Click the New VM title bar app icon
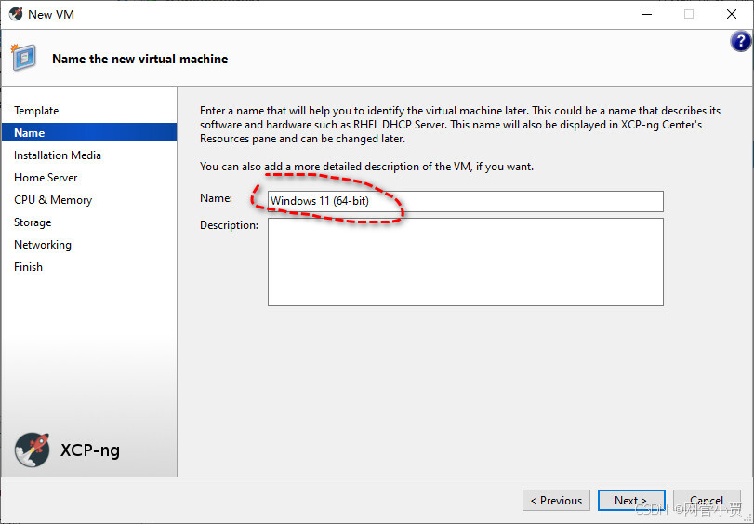Viewport: 754px width, 524px height. click(16, 14)
